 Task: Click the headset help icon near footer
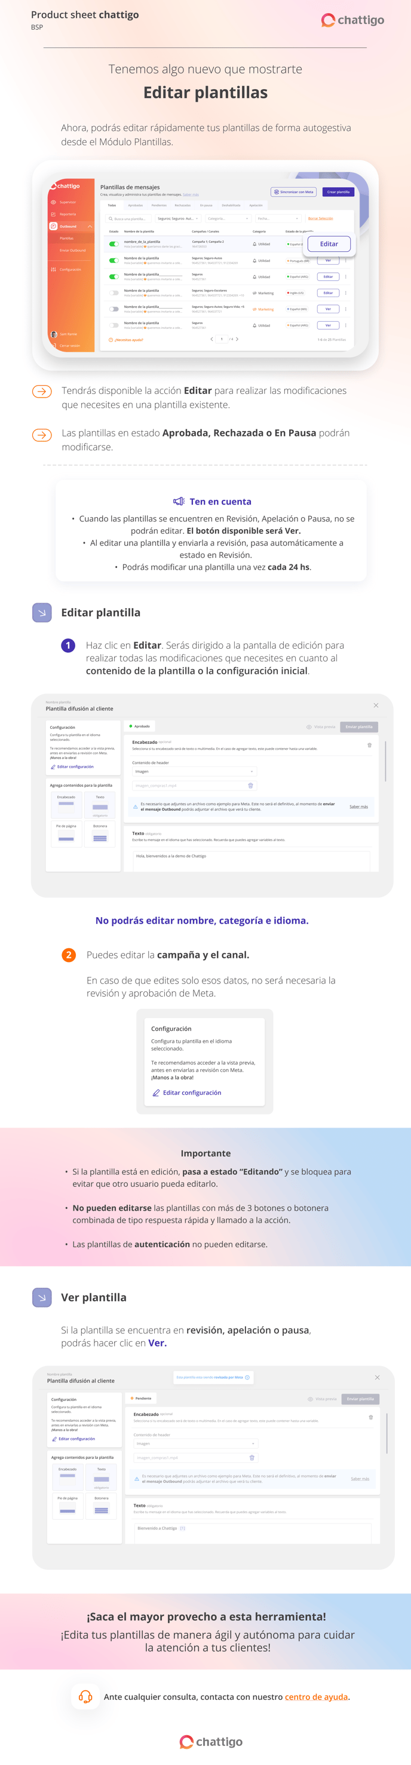[85, 1696]
